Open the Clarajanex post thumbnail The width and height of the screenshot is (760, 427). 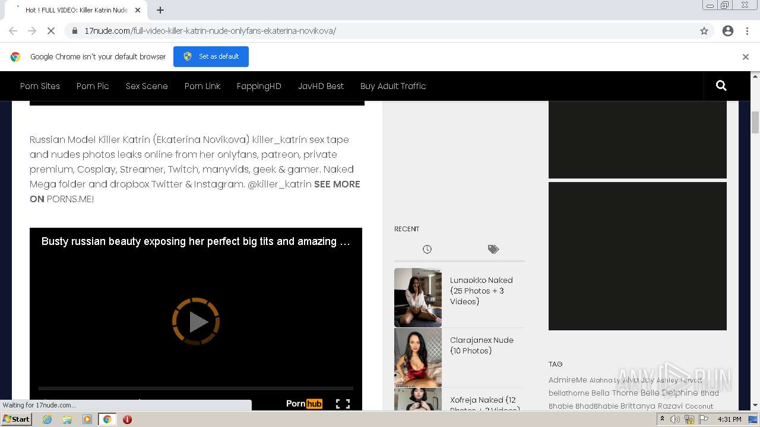(418, 358)
